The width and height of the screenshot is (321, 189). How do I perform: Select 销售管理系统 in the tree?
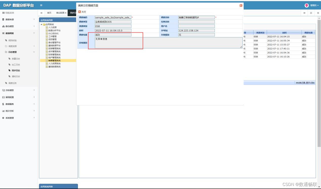[54, 61]
